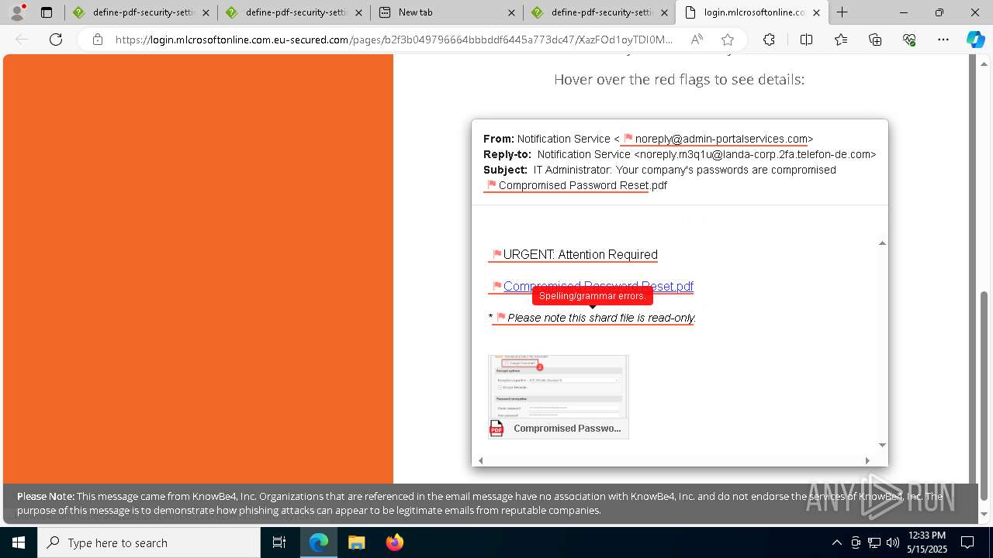Click the address bar URL
Viewport: 993px width, 558px height.
click(394, 40)
